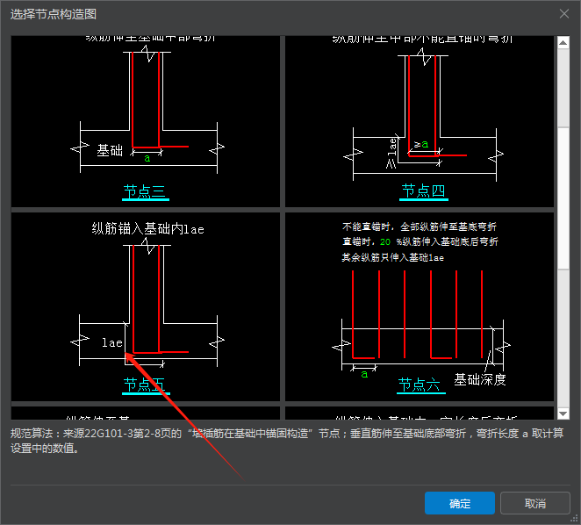This screenshot has width=581, height=525.
Task: Select the 节点六 link
Action: (420, 385)
